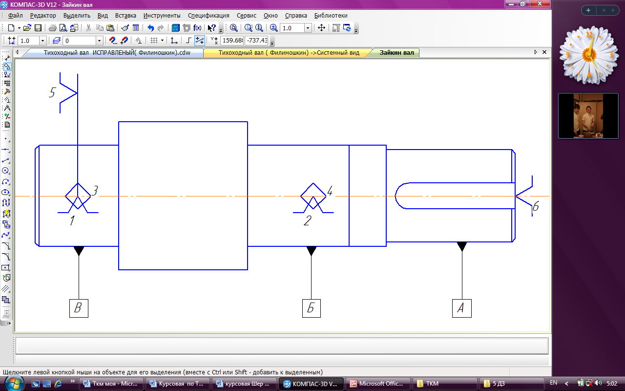Open the Инструменты menu
This screenshot has height=391, width=625.
click(162, 15)
